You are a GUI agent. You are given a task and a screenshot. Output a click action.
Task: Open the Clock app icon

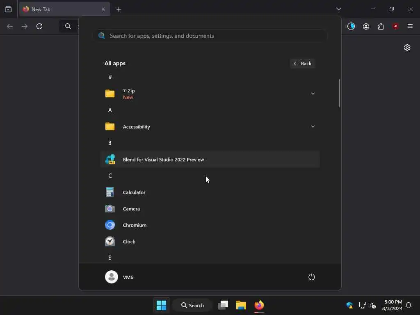pyautogui.click(x=110, y=241)
